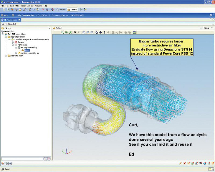Click the multicolored round icon in main toolbar
Image resolution: width=215 pixels, height=172 pixels.
[x=52, y=9]
